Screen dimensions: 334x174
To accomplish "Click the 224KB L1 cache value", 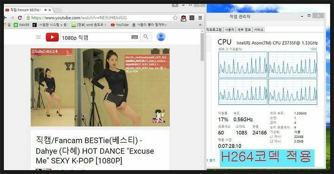I will click(299, 136).
